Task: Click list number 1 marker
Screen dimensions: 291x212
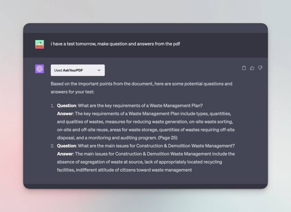Action: (52, 106)
